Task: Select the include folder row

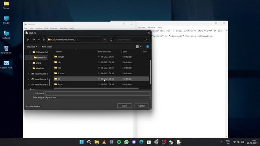Action: pos(101,57)
